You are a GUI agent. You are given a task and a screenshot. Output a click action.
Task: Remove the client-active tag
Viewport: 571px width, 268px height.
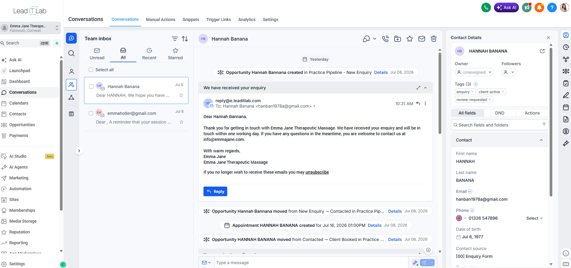pyautogui.click(x=503, y=92)
